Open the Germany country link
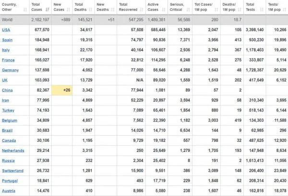This screenshot has width=288, height=196. (11, 70)
